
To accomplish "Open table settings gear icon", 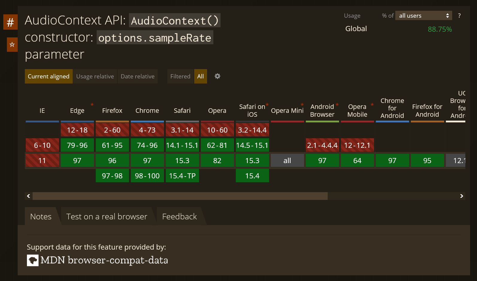I will [218, 76].
